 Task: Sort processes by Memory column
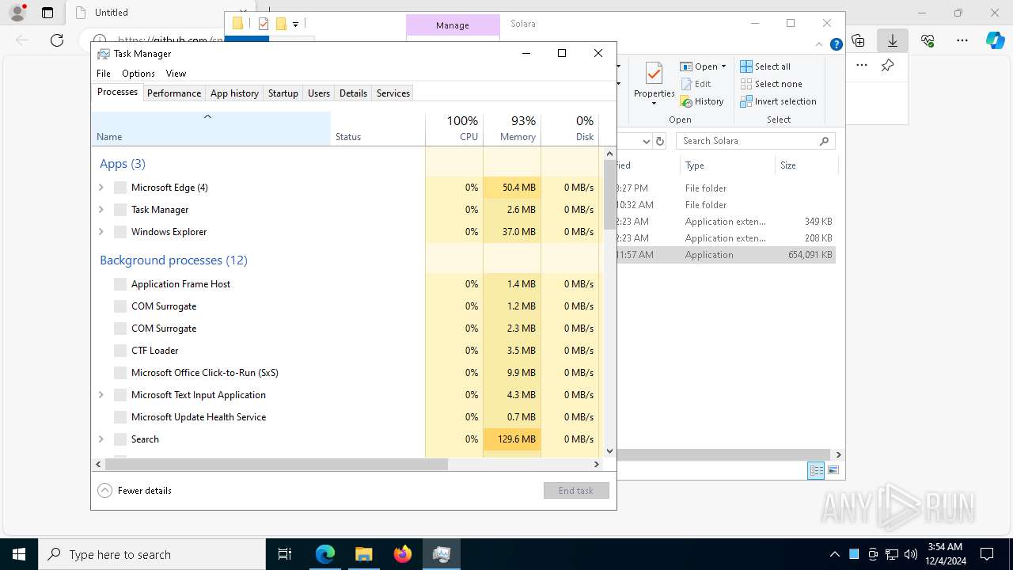click(512, 128)
